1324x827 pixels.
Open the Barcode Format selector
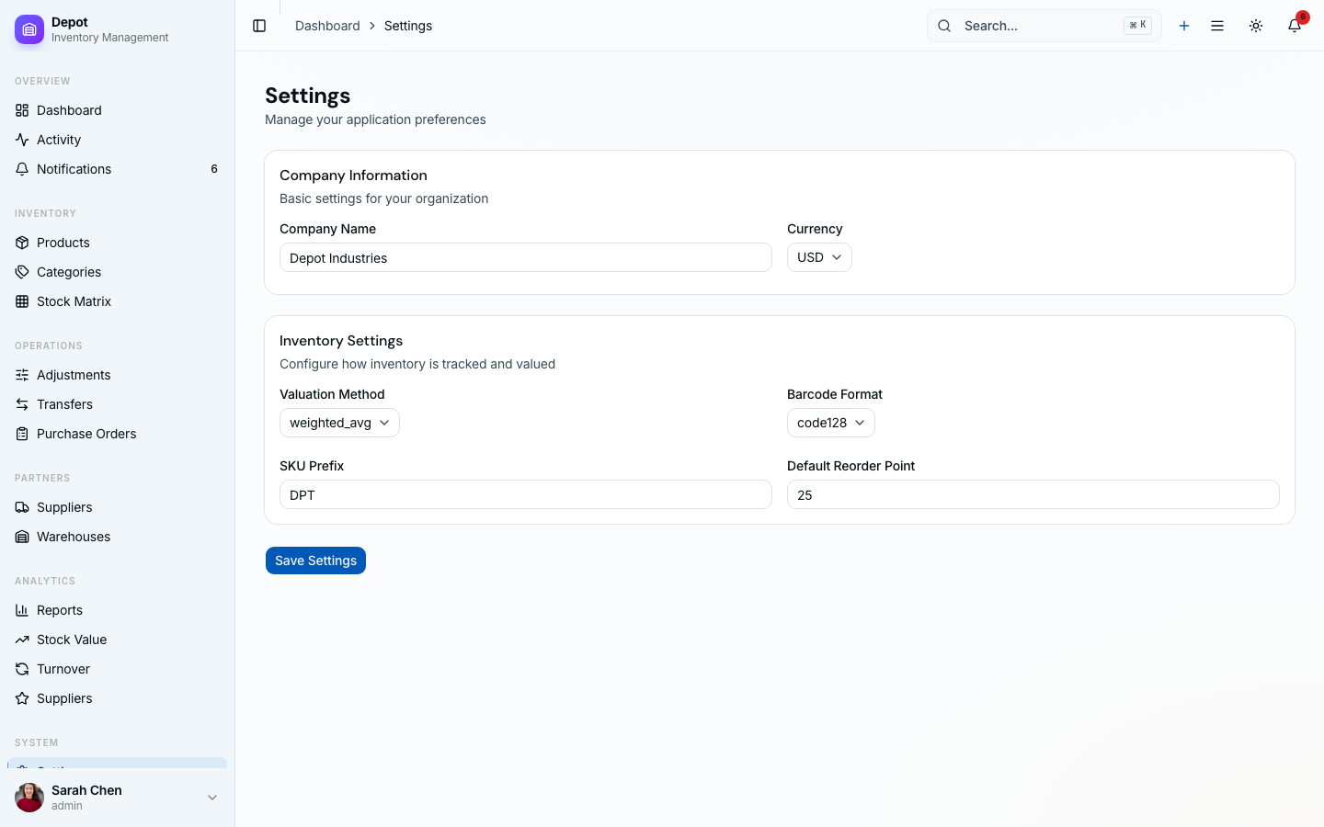(830, 423)
